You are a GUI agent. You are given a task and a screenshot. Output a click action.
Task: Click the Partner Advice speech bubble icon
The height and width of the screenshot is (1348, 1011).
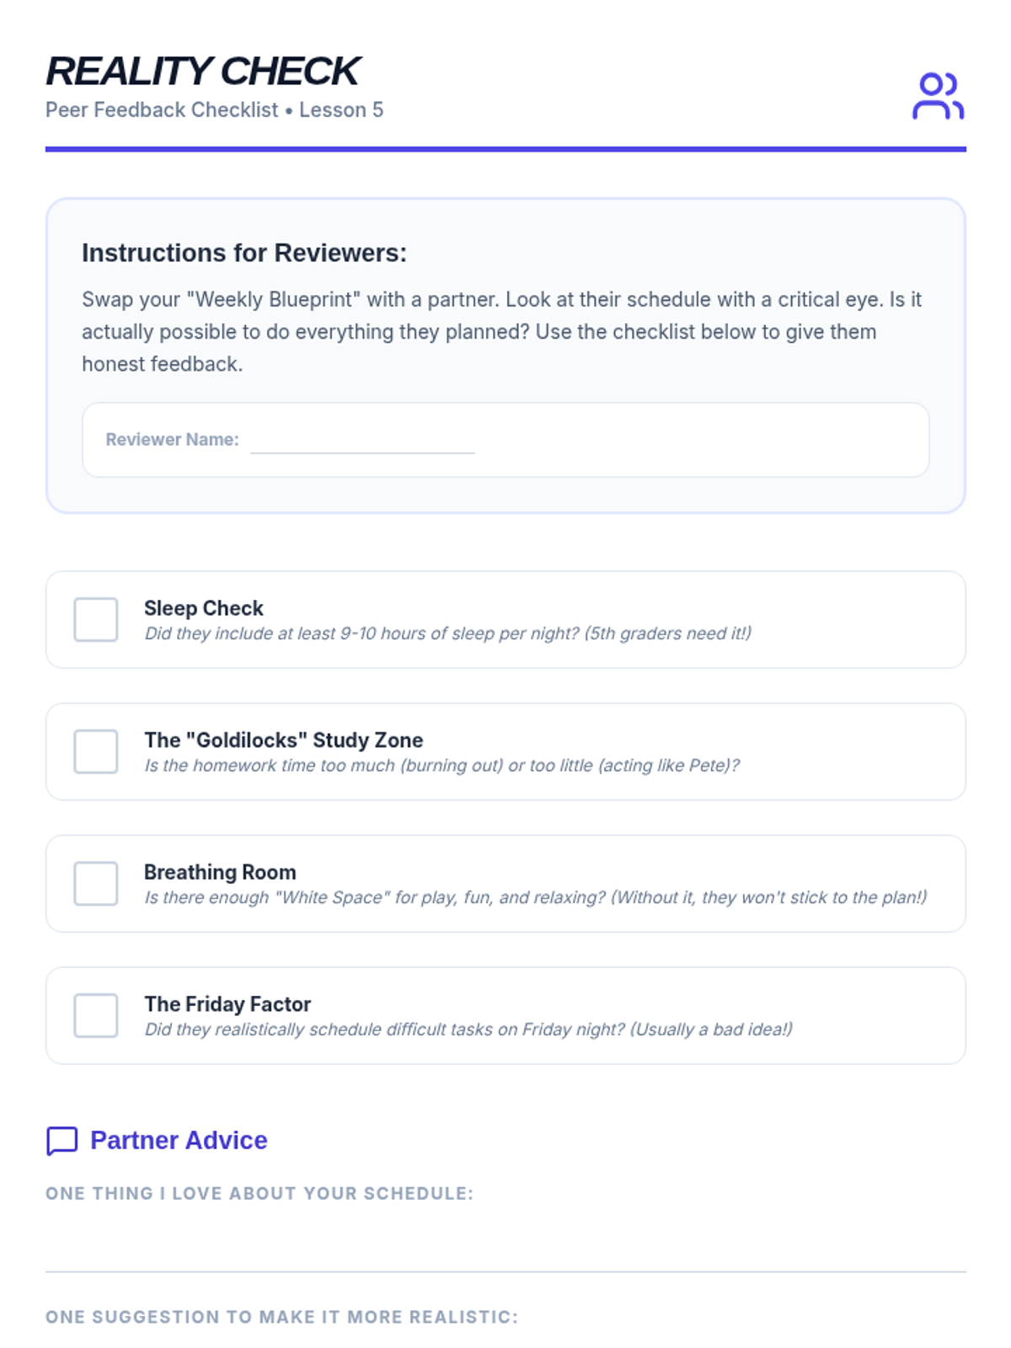pyautogui.click(x=62, y=1141)
